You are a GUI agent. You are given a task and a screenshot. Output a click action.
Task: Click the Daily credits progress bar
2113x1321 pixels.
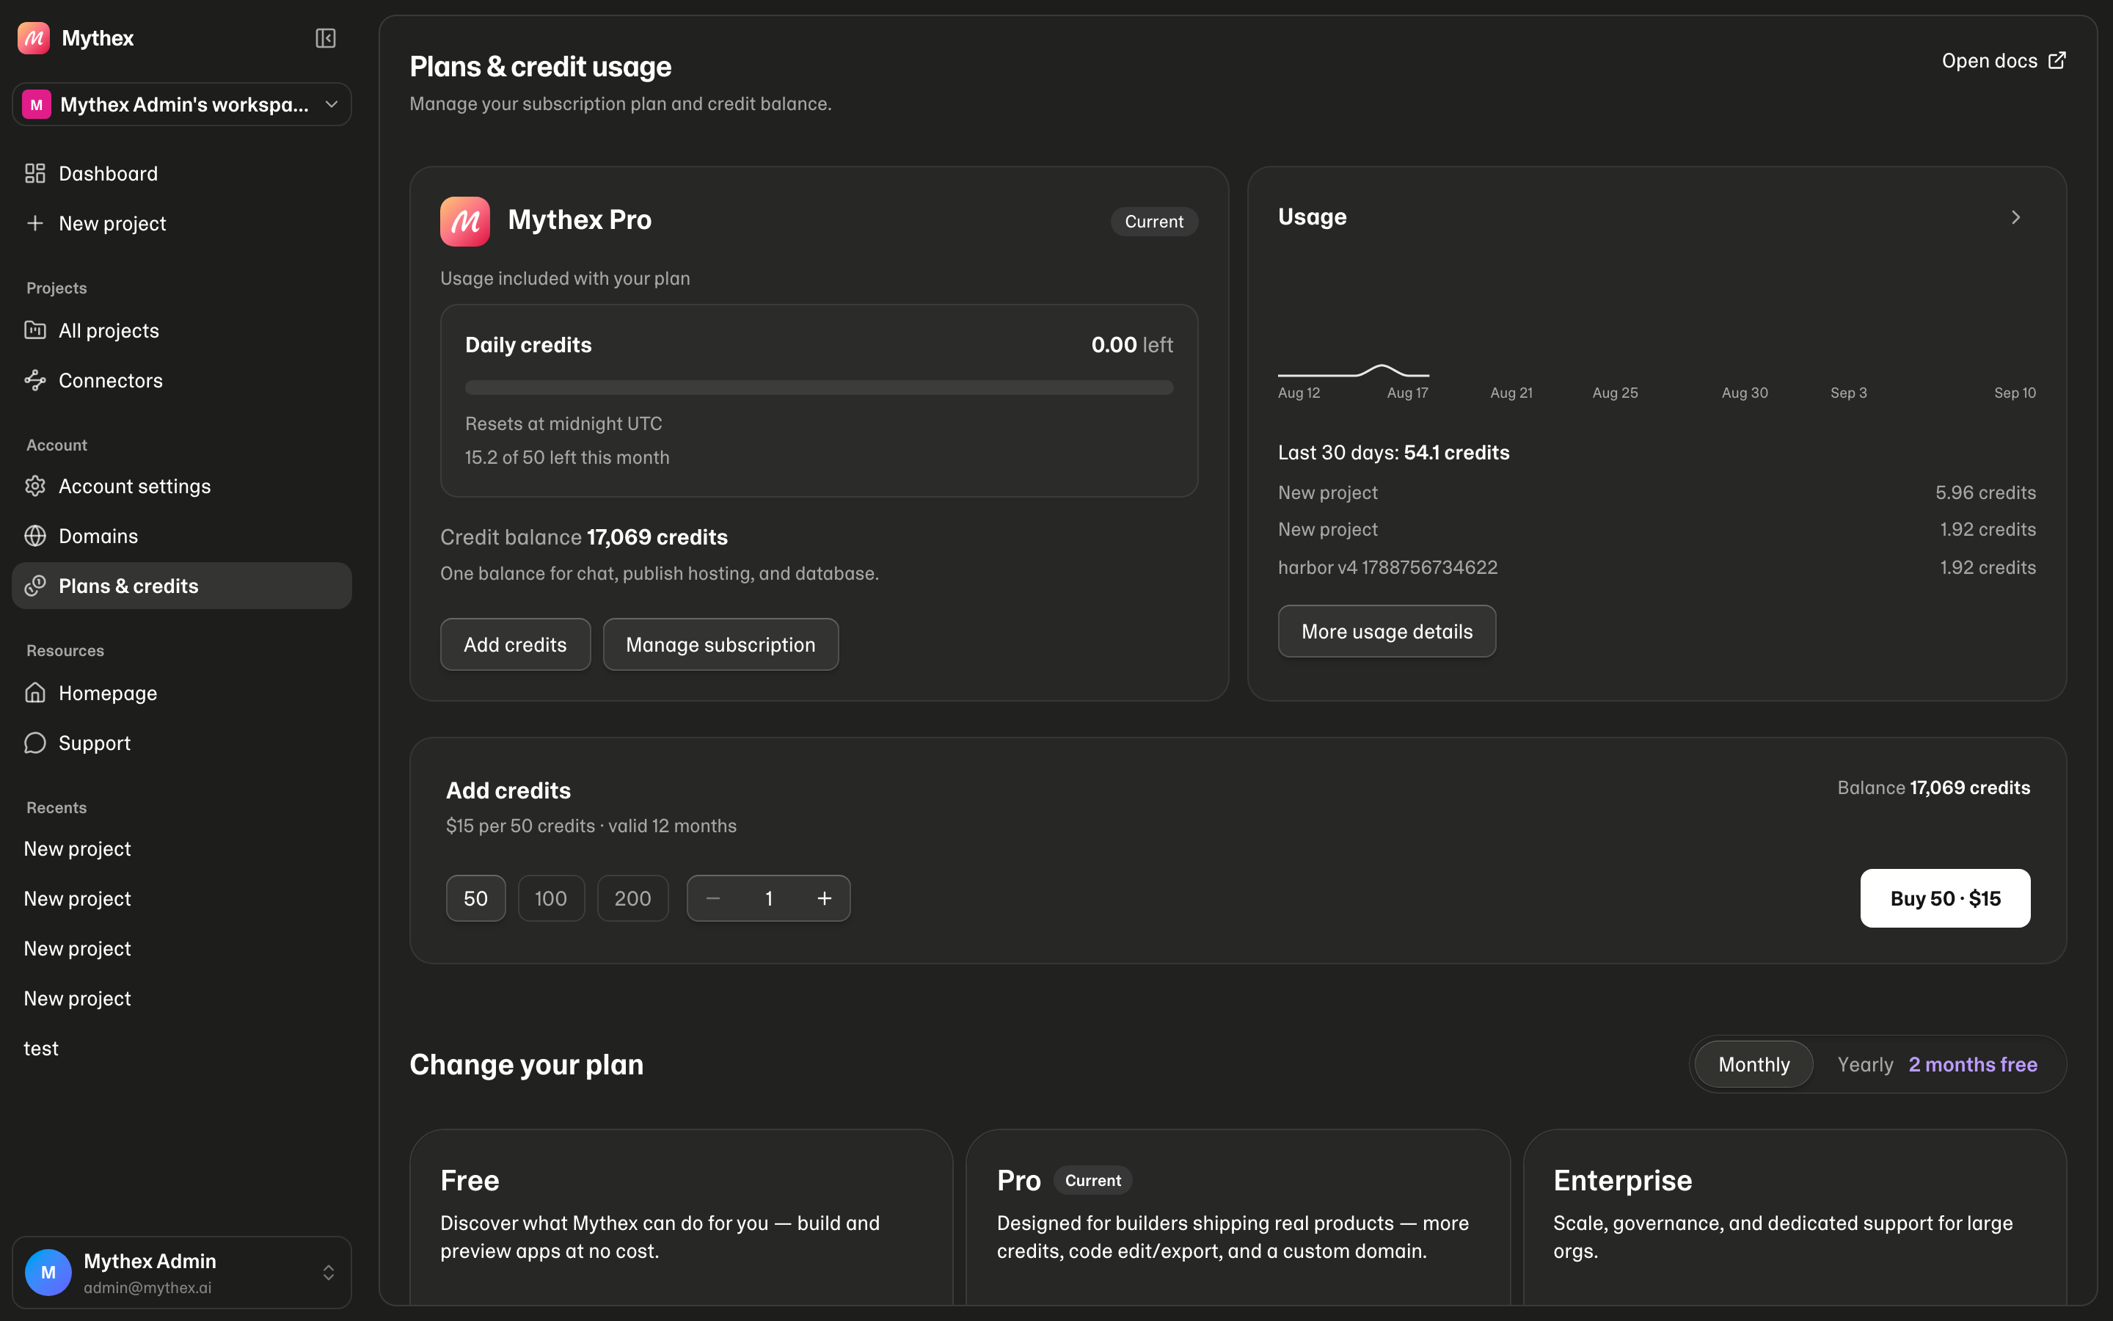point(819,387)
